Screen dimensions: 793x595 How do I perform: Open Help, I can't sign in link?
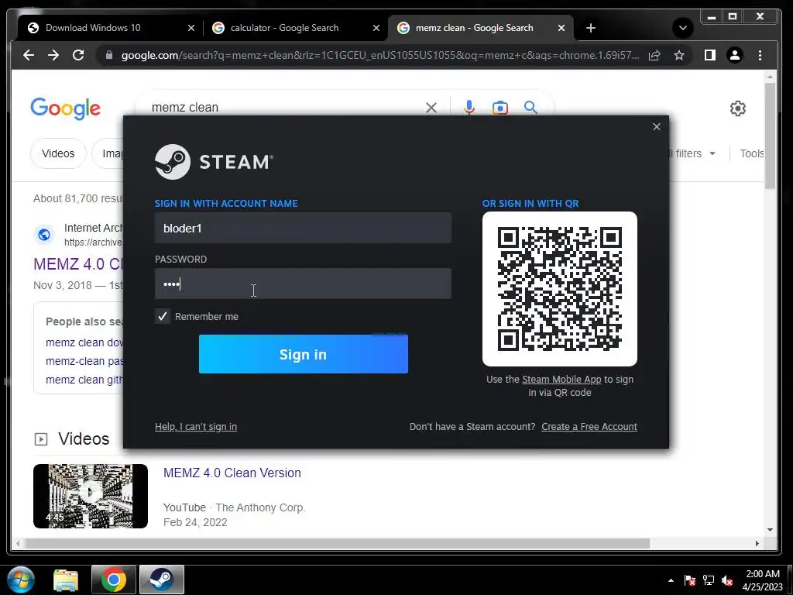click(196, 427)
